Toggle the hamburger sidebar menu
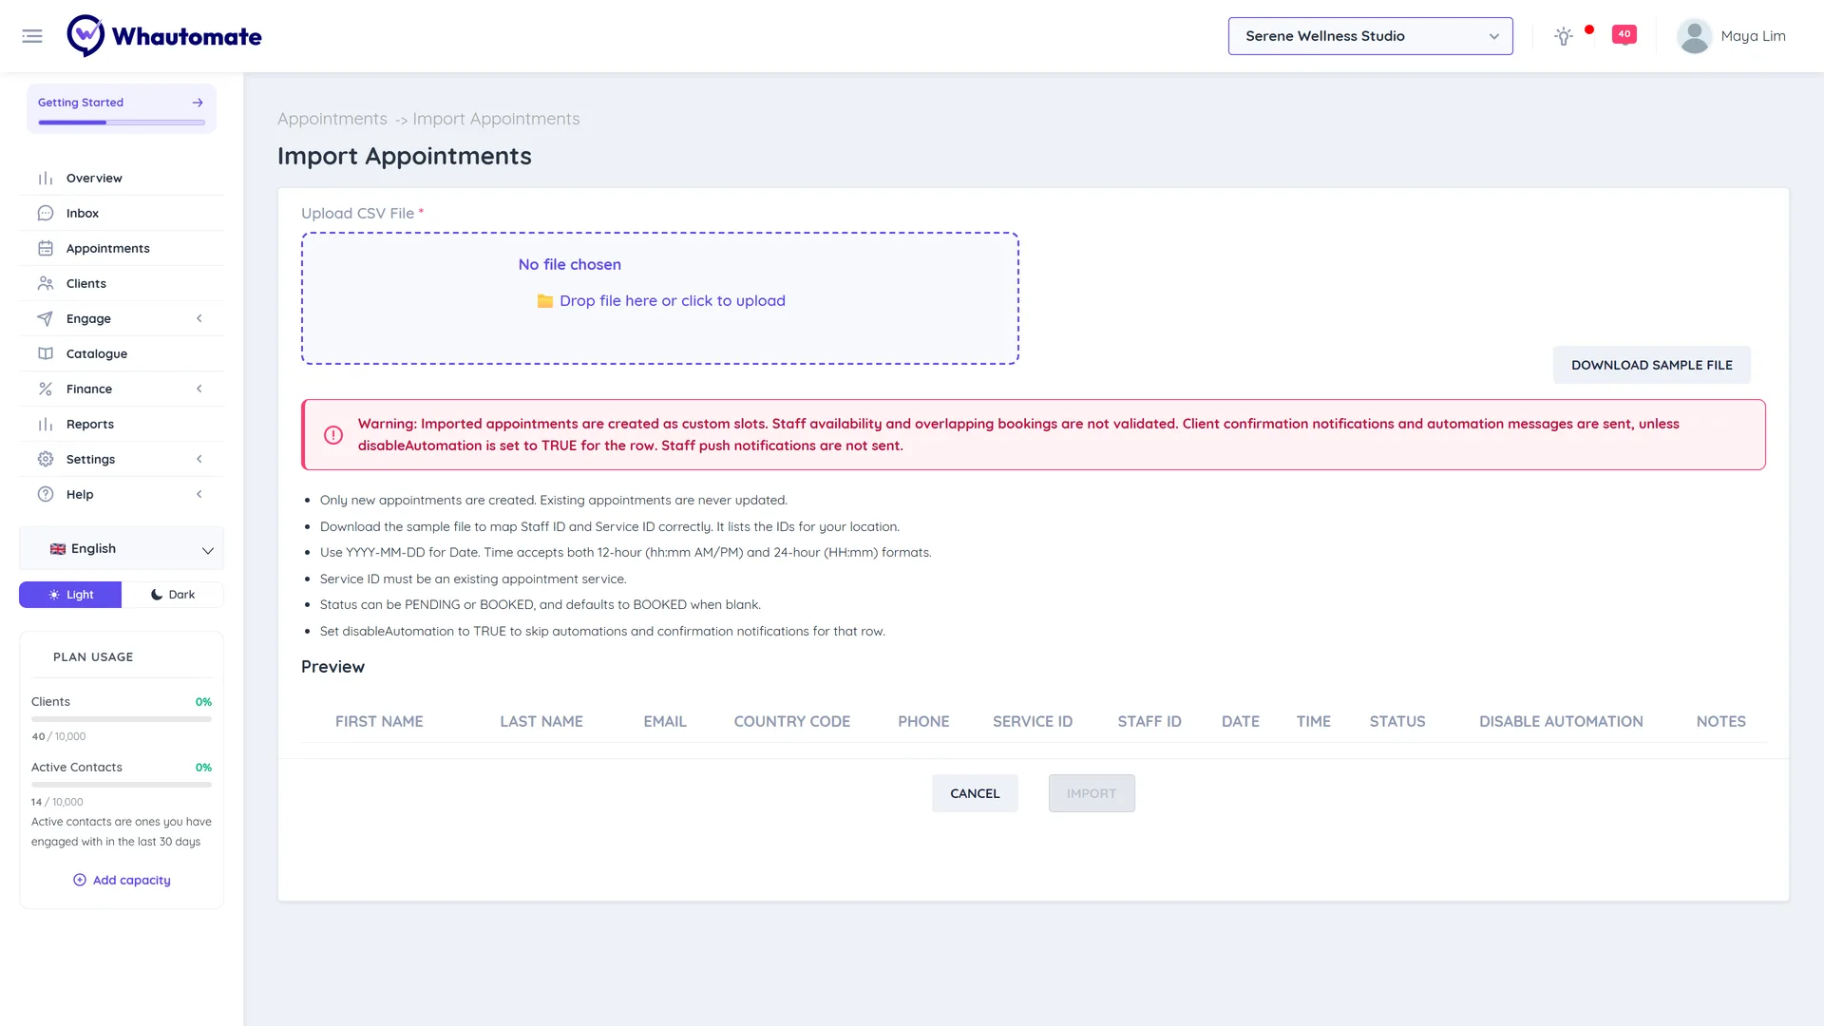The width and height of the screenshot is (1824, 1026). pyautogui.click(x=32, y=36)
